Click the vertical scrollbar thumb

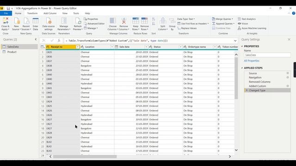click(236, 78)
